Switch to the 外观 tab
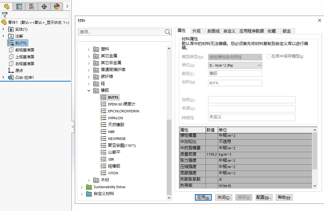The image size is (324, 211). [x=198, y=31]
